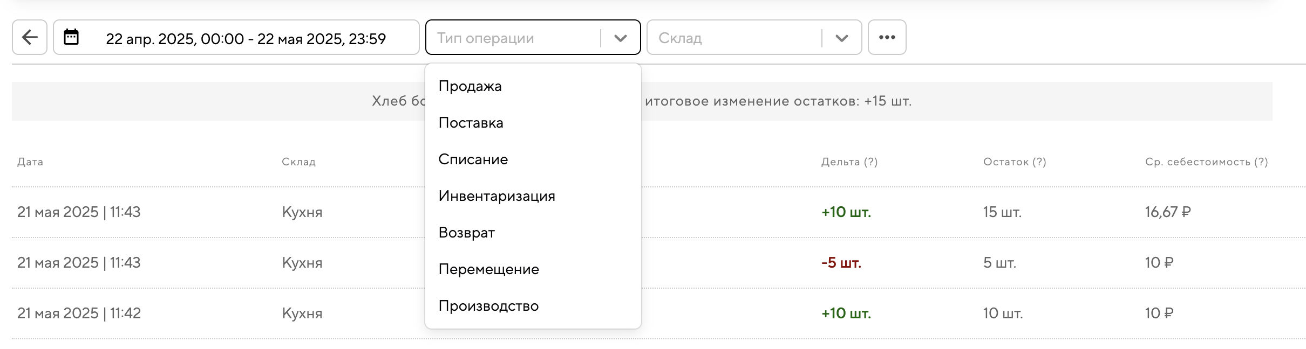
Task: Collapse the Тип операции dropdown chevron
Action: click(621, 38)
